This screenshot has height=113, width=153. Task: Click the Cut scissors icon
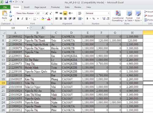pos(10,12)
